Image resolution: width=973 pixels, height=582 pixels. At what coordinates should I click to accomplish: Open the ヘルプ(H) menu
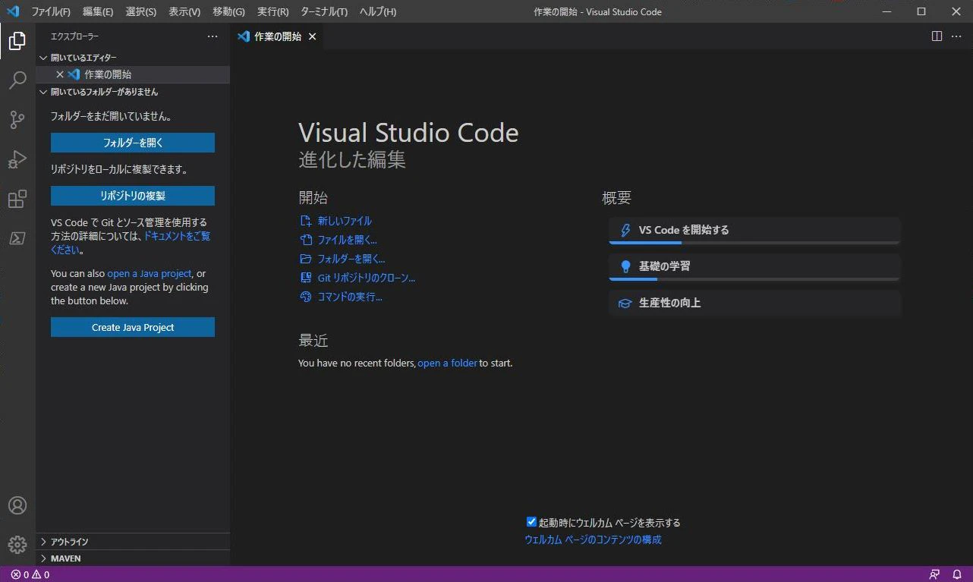[377, 11]
